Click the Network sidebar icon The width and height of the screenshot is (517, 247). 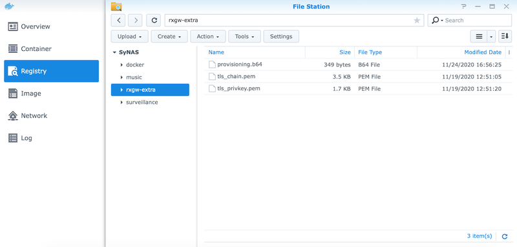13,116
